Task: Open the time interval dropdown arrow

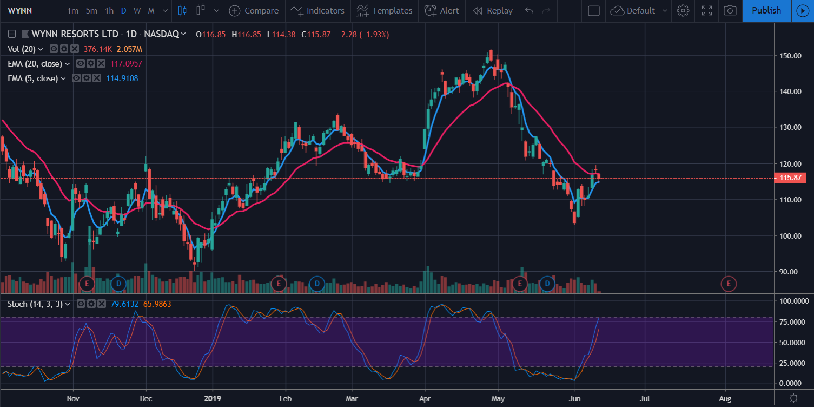Action: point(164,10)
